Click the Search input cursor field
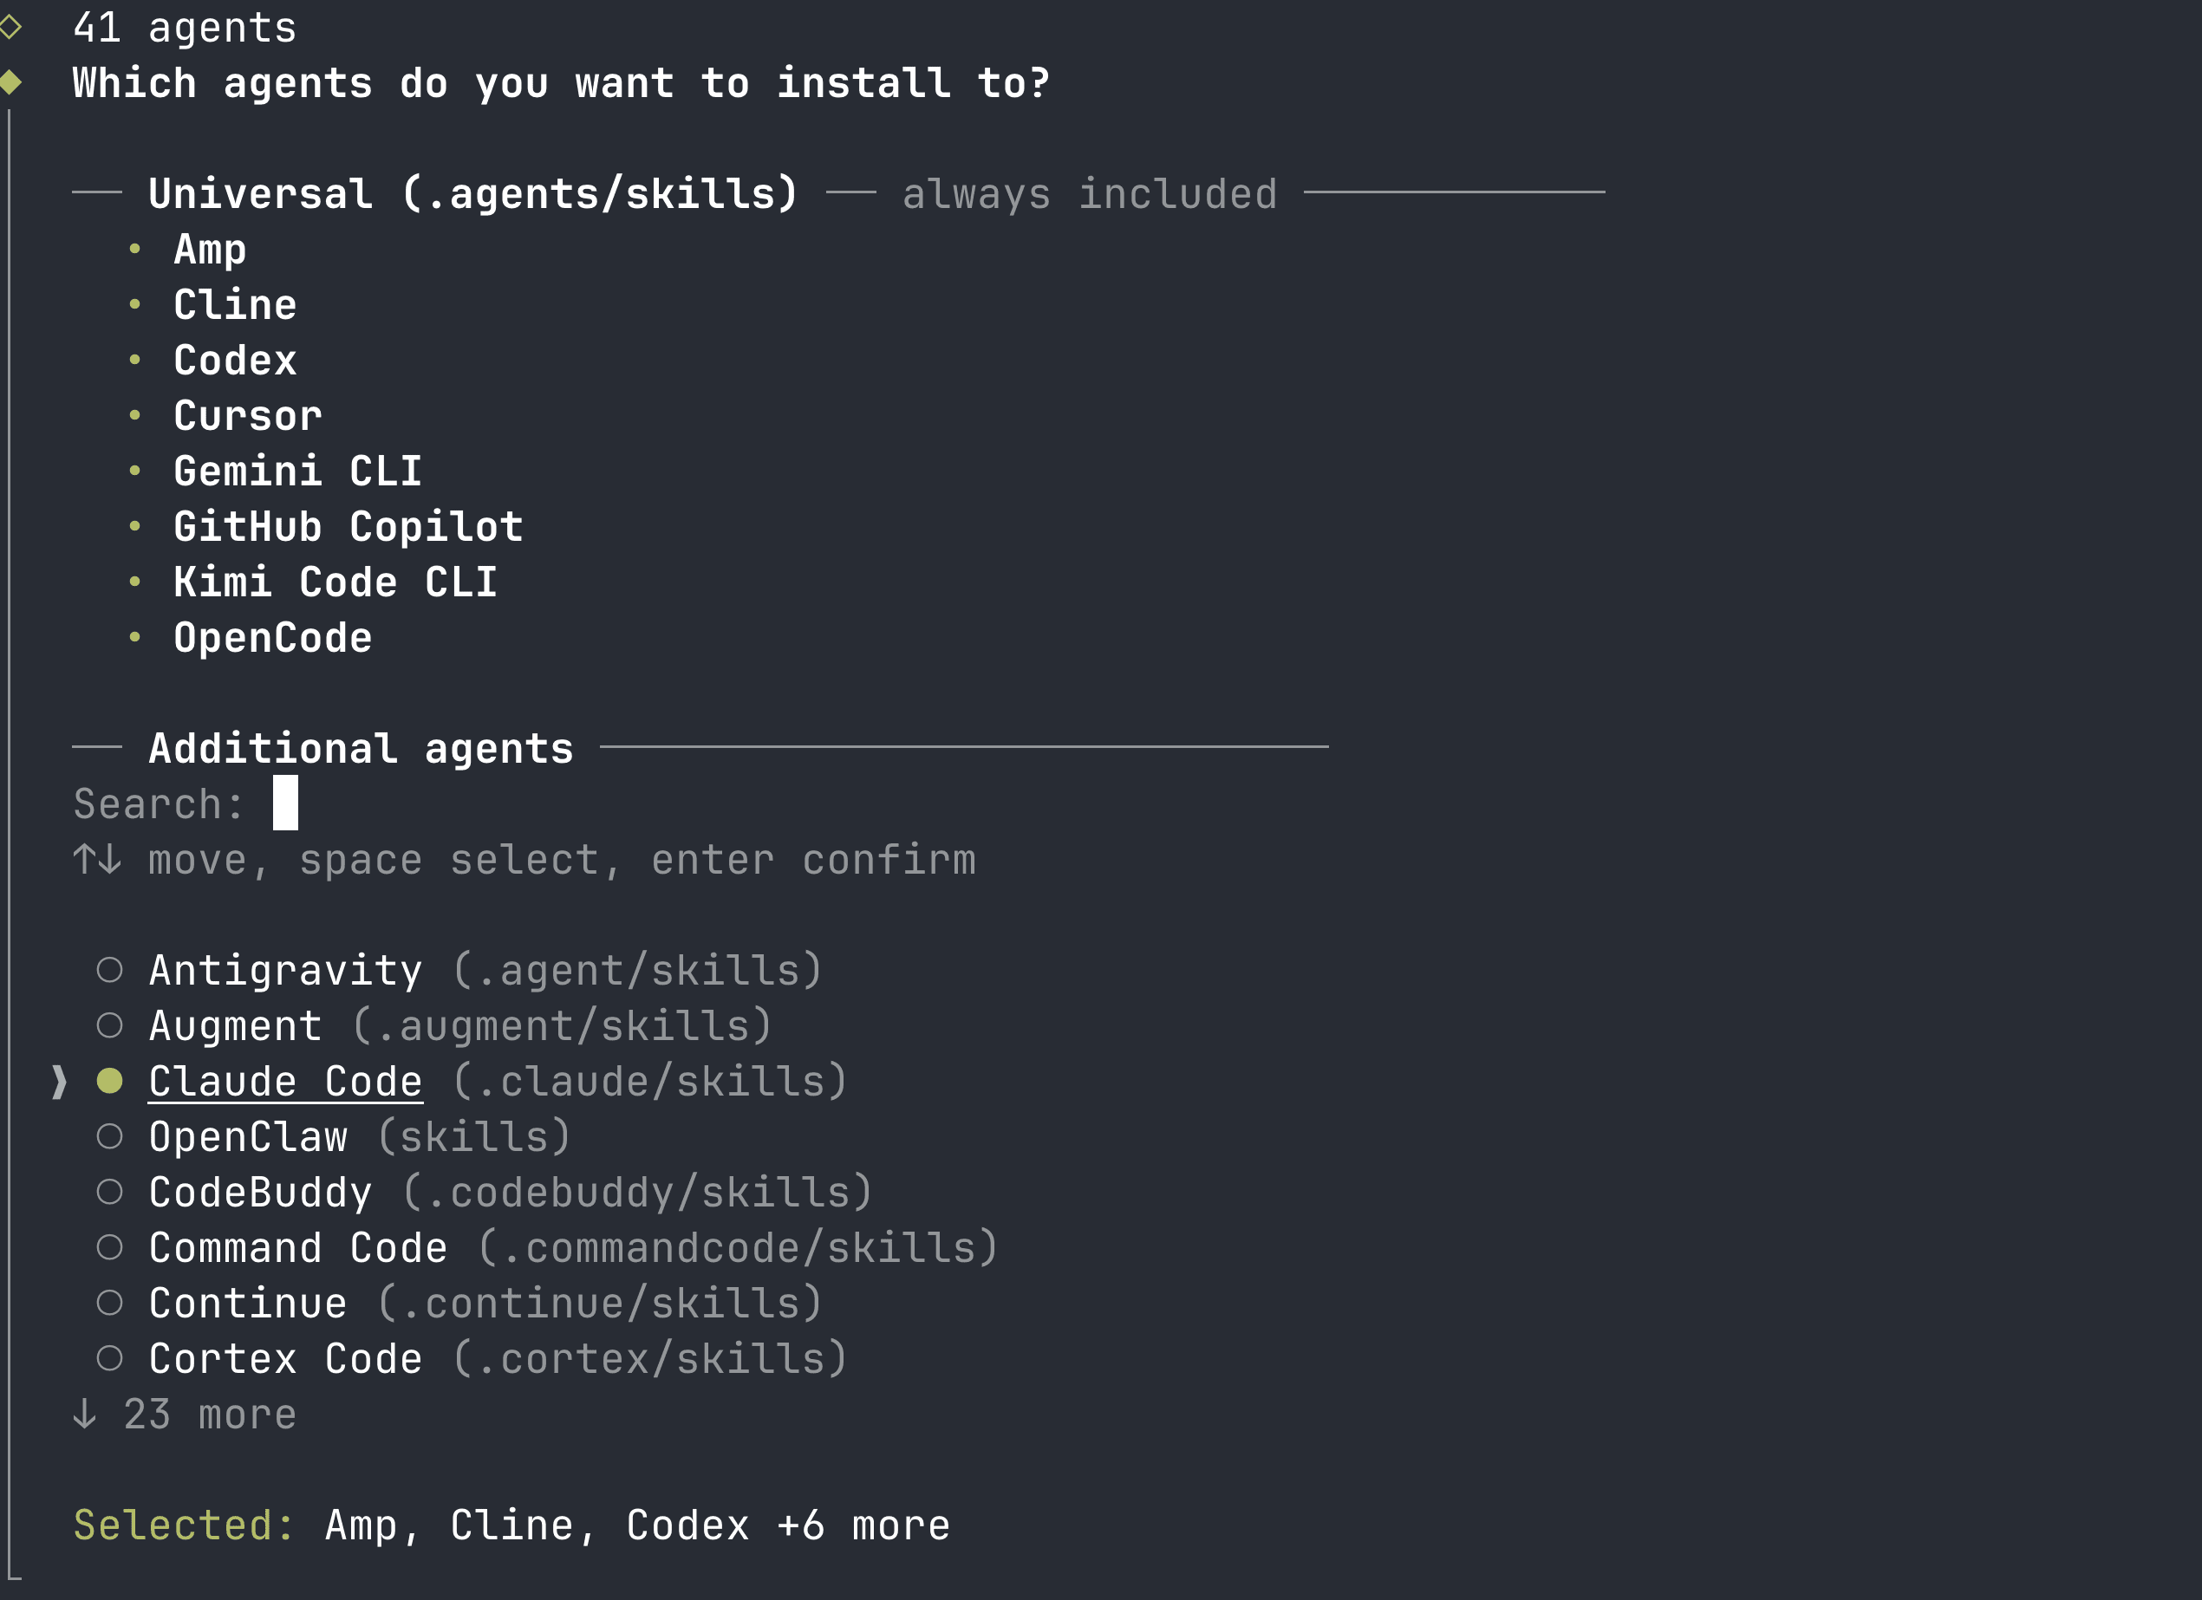Image resolution: width=2202 pixels, height=1600 pixels. [x=284, y=803]
